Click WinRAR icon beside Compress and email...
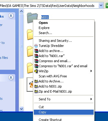 pos(36,61)
